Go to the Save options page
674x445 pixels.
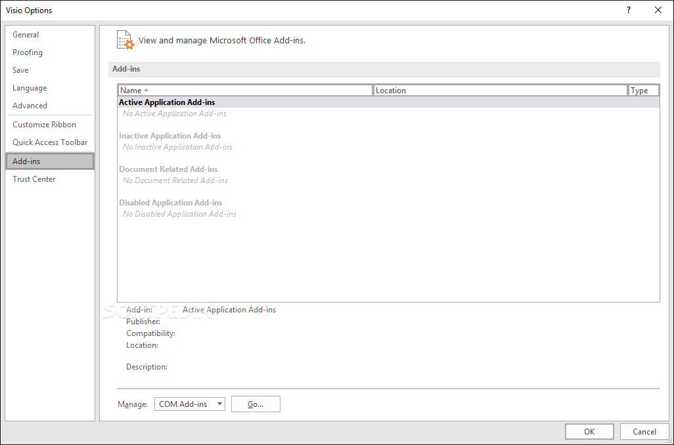(x=50, y=70)
